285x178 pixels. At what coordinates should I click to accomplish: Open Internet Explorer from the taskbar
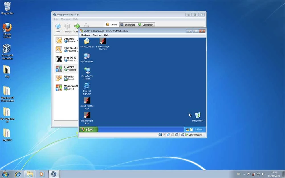click(x=18, y=174)
